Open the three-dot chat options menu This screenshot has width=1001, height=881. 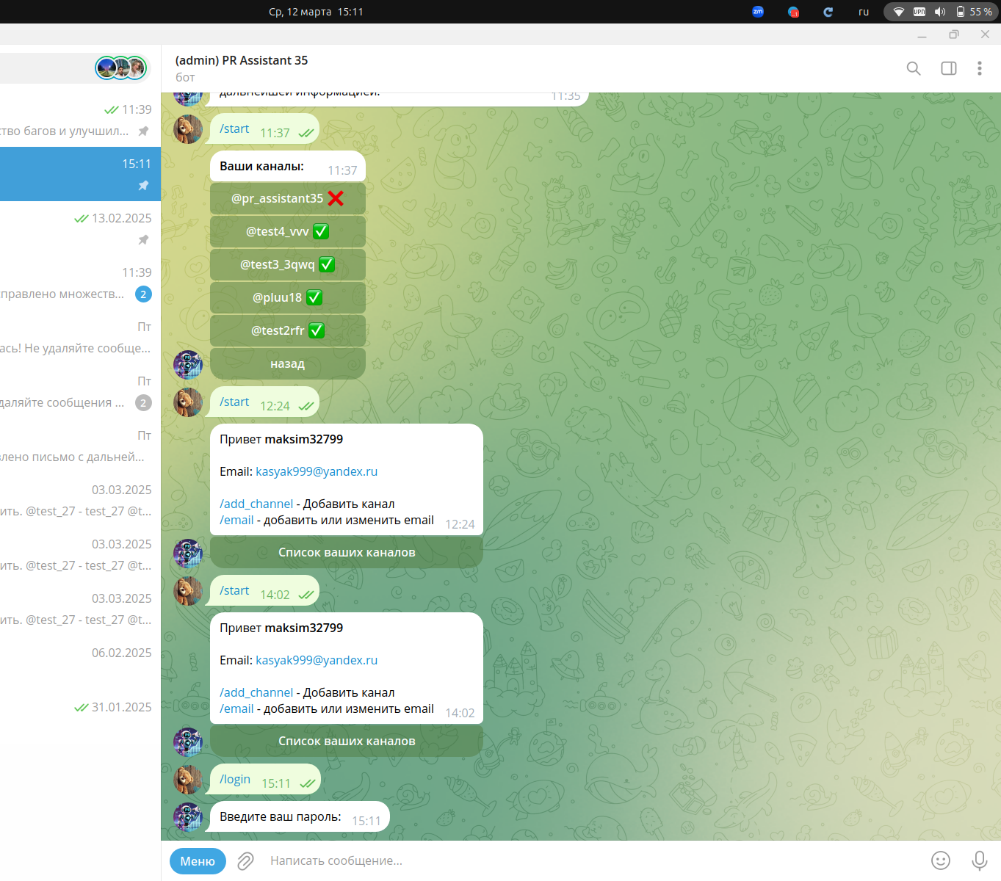(x=980, y=68)
